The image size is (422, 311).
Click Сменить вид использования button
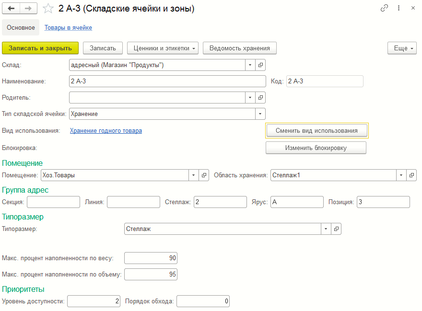[316, 131]
